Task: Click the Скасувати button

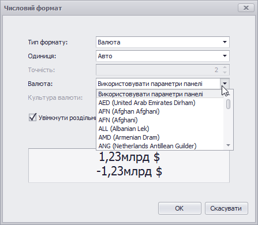Action: tap(226, 208)
